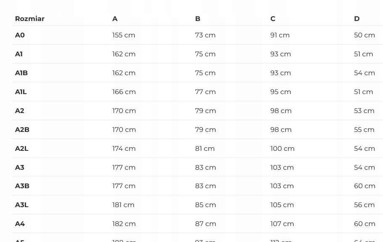Click the column C header
Viewport: 383px width, 242px height.
[273, 18]
